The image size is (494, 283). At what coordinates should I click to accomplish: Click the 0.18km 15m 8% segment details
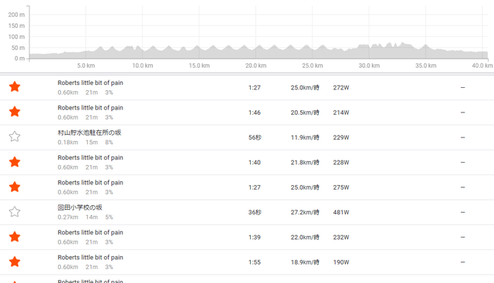click(x=85, y=143)
